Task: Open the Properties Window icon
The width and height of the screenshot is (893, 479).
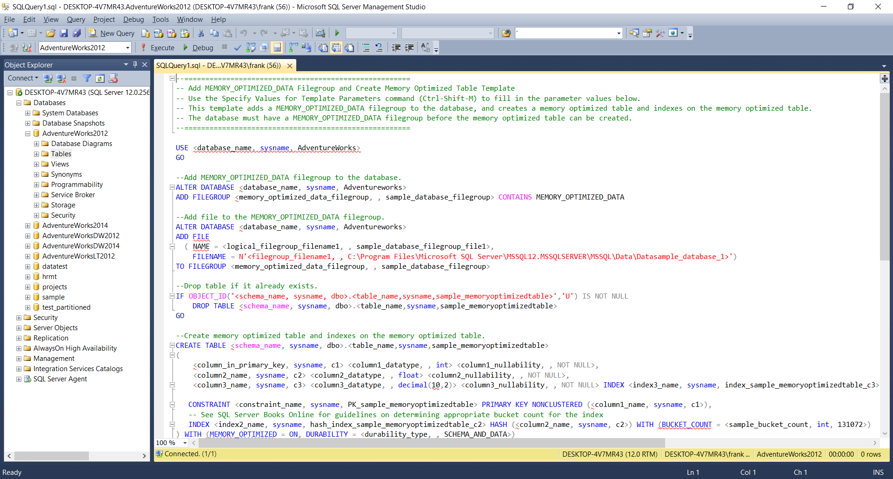Action: tap(647, 33)
